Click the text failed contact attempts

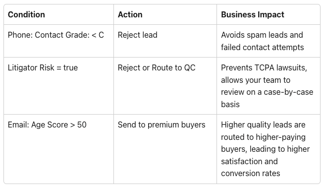tap(263, 48)
